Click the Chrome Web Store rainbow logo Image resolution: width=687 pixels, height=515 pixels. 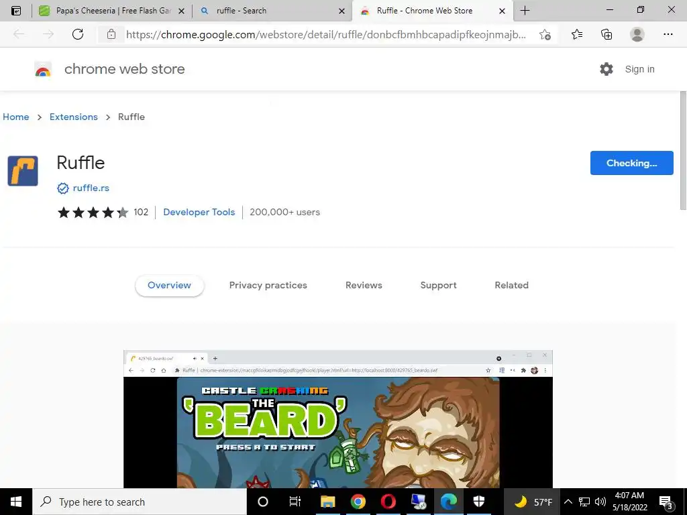(x=43, y=69)
